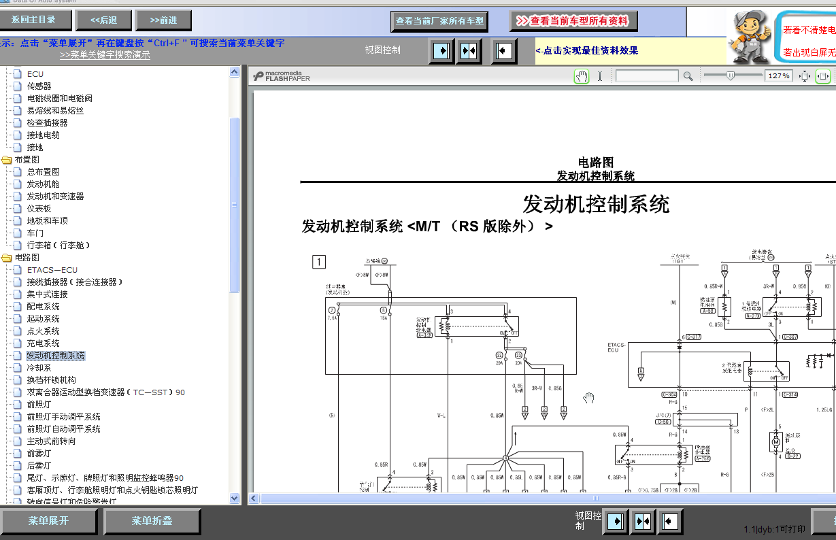The image size is (836, 540).
Task: Expand the menu with 菜单展开
Action: point(49,521)
